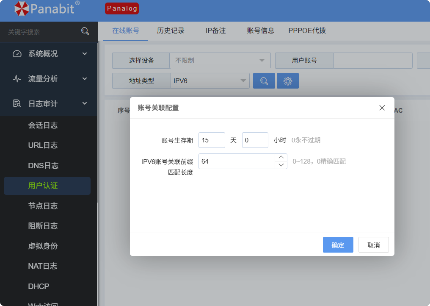Open URL日志 in the sidebar
430x306 pixels.
click(43, 145)
